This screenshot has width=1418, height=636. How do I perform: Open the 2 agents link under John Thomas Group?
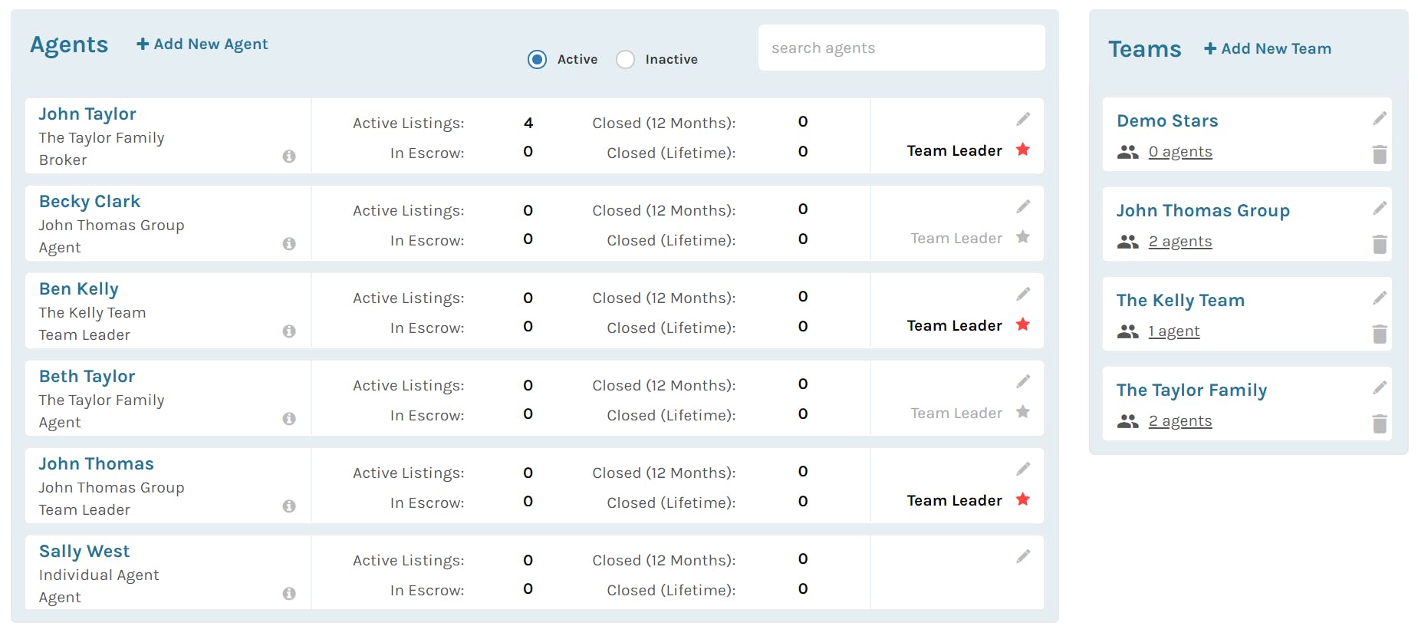pos(1179,242)
